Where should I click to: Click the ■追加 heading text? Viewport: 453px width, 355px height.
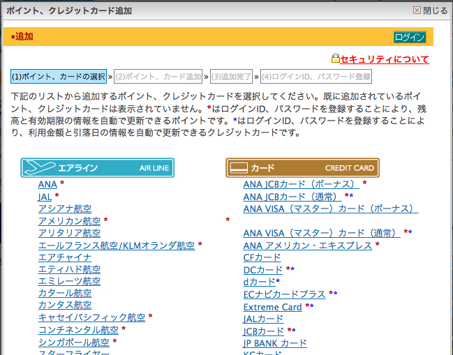22,37
